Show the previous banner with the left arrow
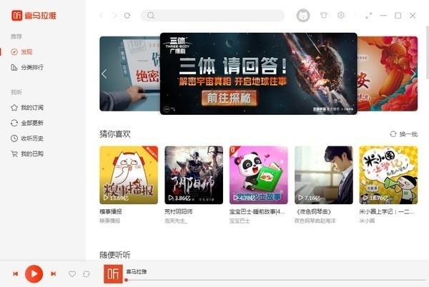Screen dimensions: 429x287 (104, 74)
